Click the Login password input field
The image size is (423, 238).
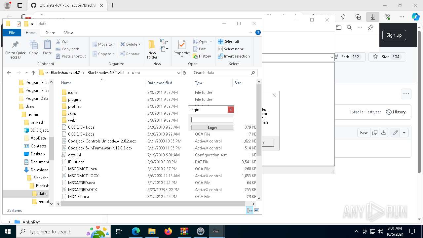point(212,120)
